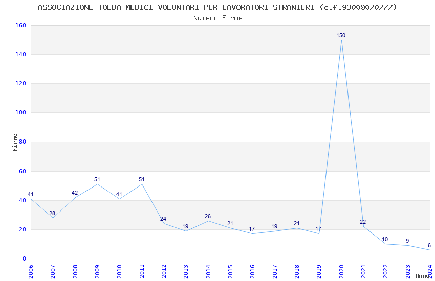The height and width of the screenshot is (281, 435).
Task: Click the data label 19 for 2017
Action: [x=274, y=226]
